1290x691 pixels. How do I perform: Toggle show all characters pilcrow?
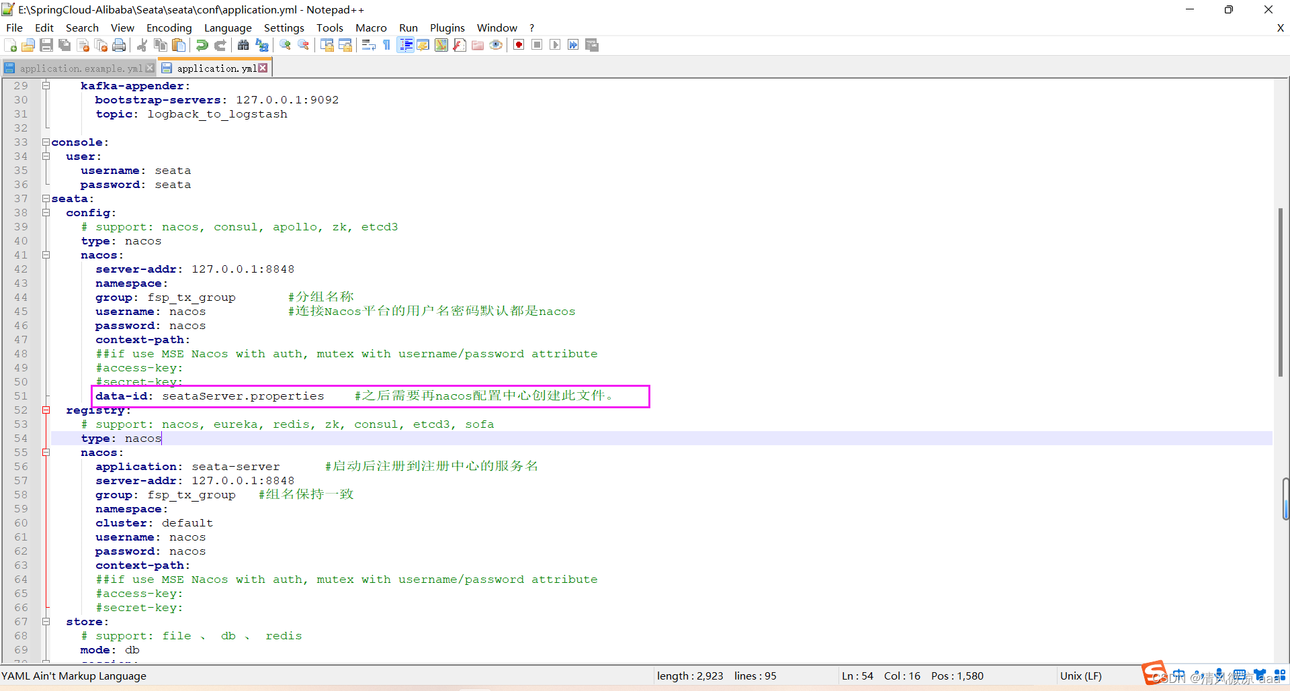[x=387, y=45]
